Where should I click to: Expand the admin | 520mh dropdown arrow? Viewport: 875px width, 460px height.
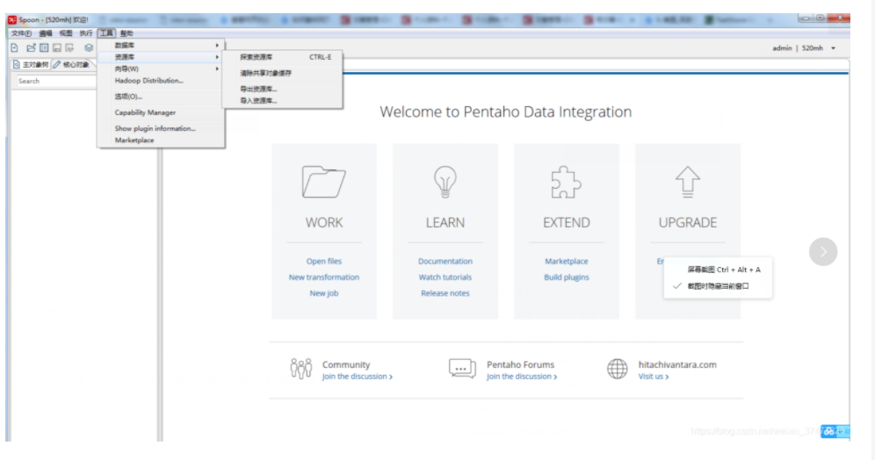833,48
